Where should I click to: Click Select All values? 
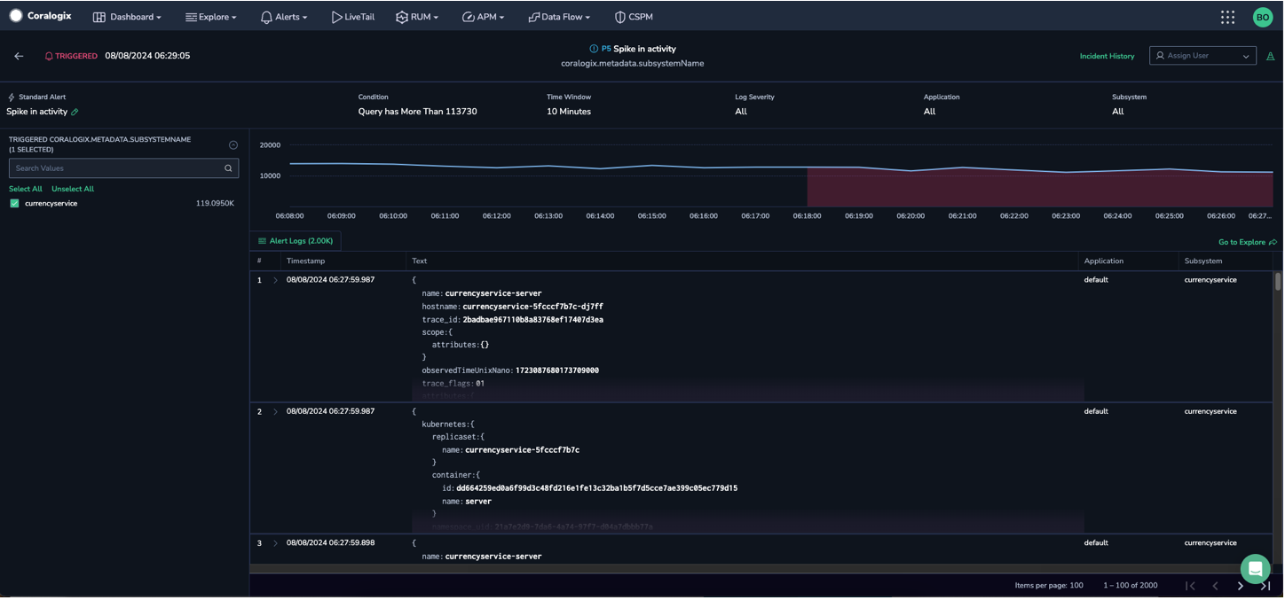point(26,189)
